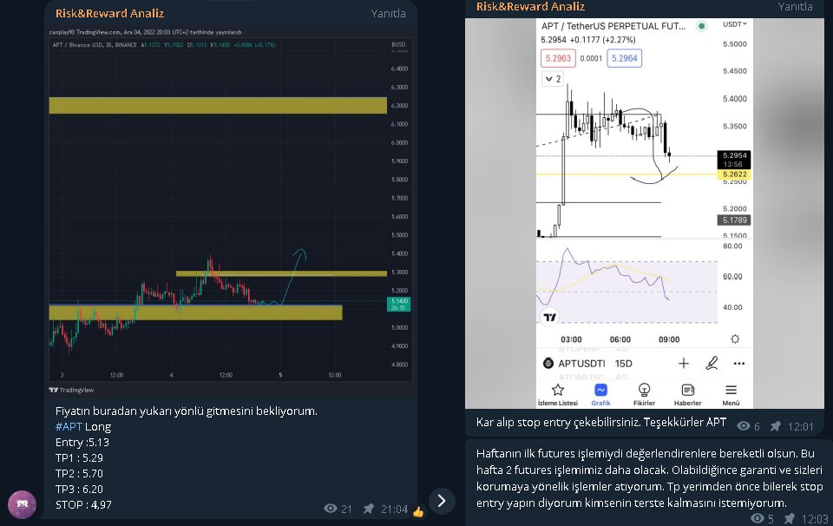Viewport: 833px width, 526px height.
Task: Click the blue buy price 5.2964 button
Action: pyautogui.click(x=624, y=58)
